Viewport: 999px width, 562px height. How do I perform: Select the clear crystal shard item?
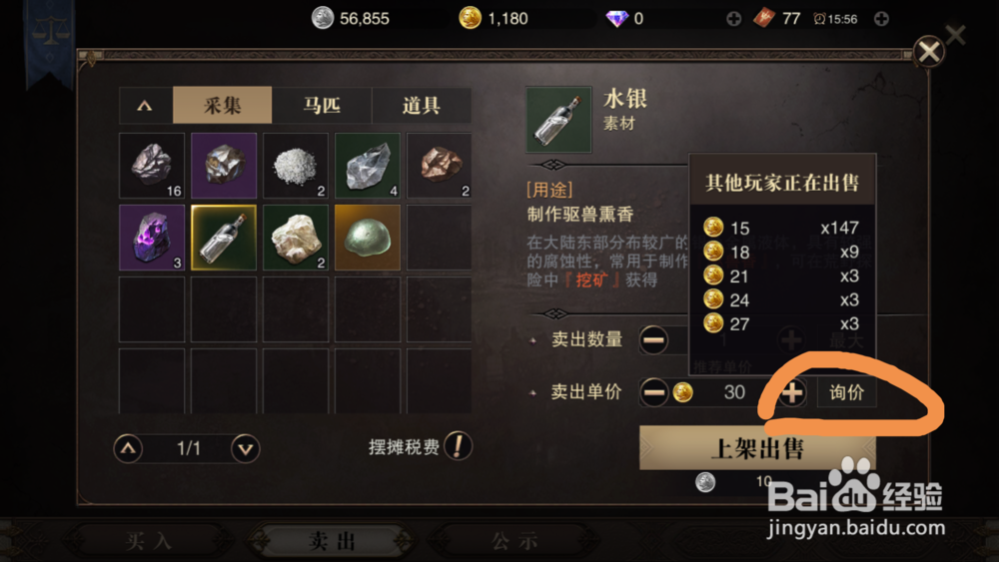[x=368, y=166]
